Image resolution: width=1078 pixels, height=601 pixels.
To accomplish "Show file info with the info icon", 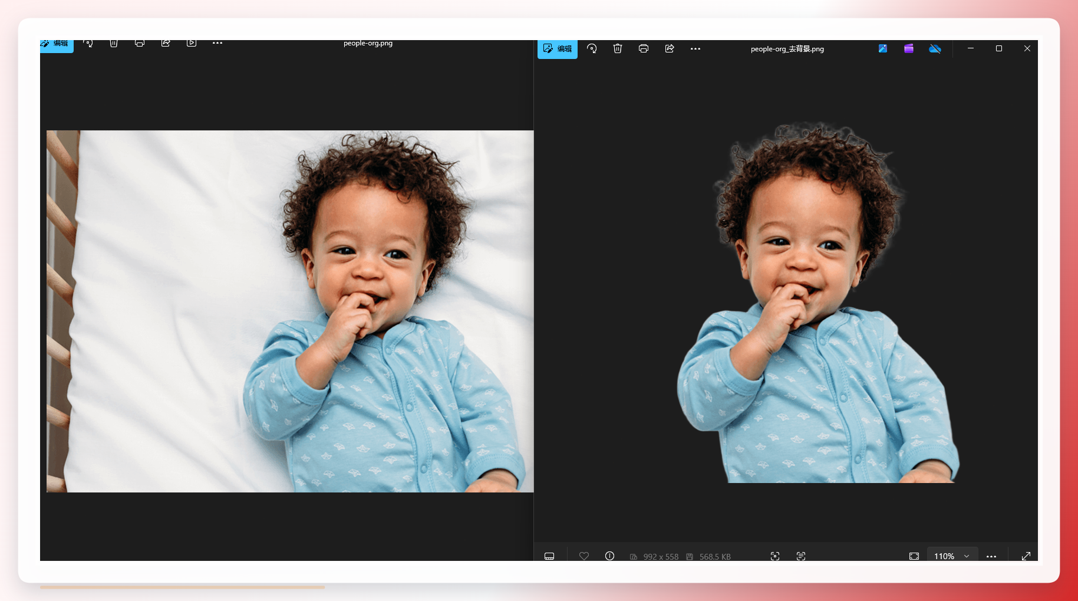I will [610, 556].
